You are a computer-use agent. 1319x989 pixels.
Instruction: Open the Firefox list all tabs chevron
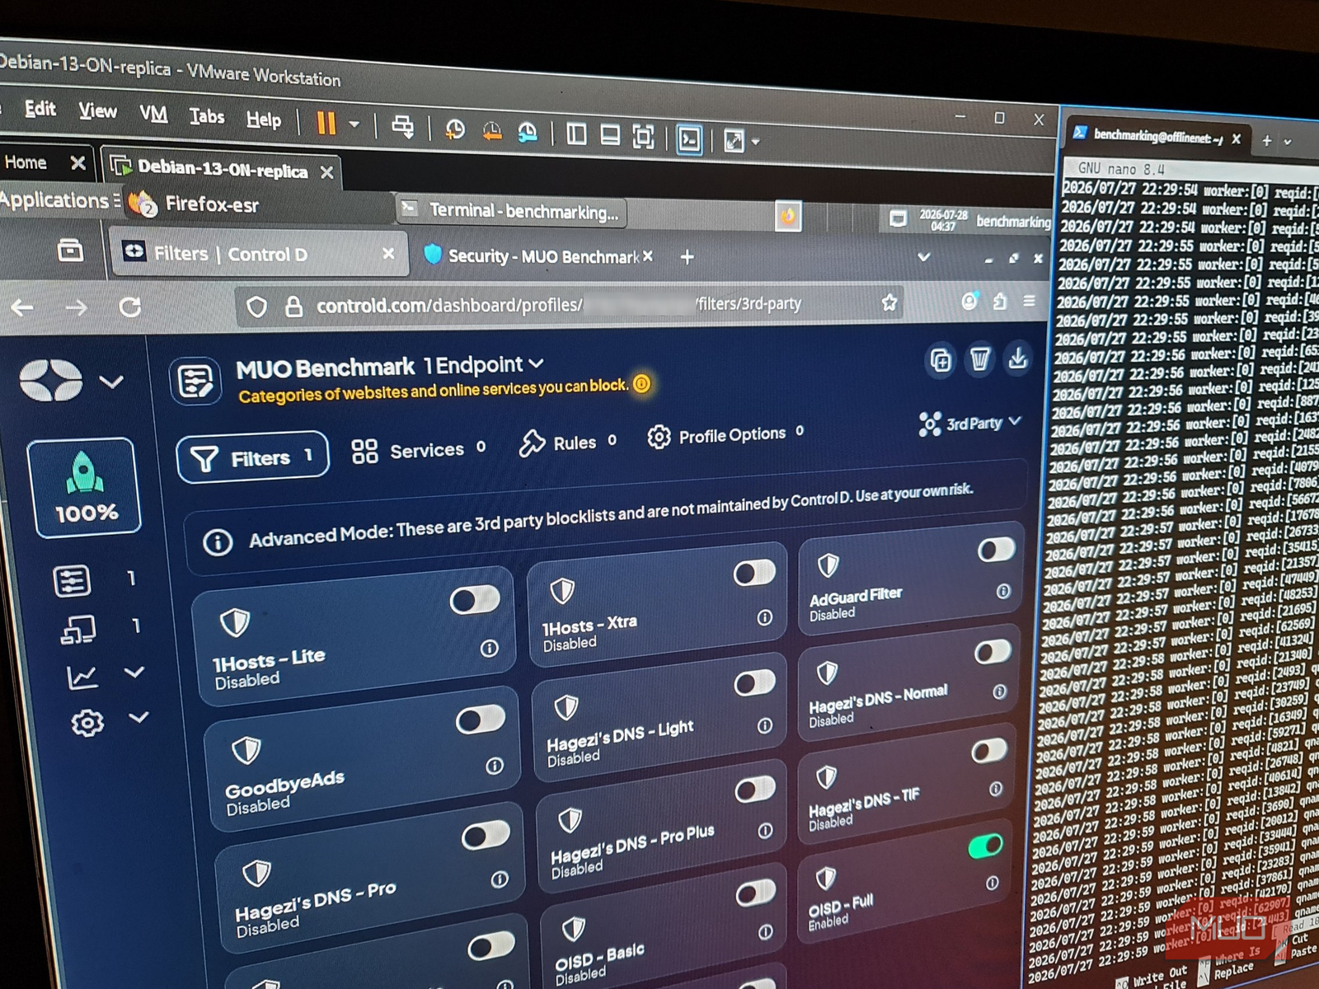pyautogui.click(x=924, y=257)
